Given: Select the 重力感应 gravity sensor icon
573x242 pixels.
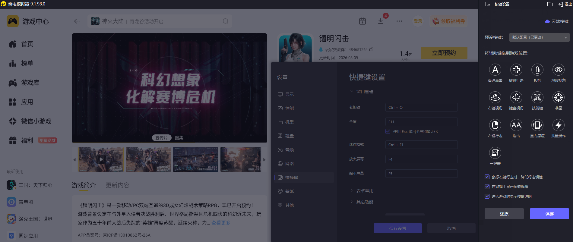Looking at the screenshot, I should [537, 125].
